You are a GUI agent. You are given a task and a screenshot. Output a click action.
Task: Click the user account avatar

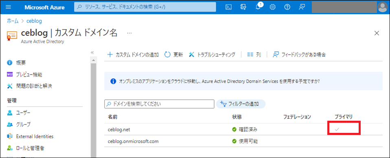point(383,7)
